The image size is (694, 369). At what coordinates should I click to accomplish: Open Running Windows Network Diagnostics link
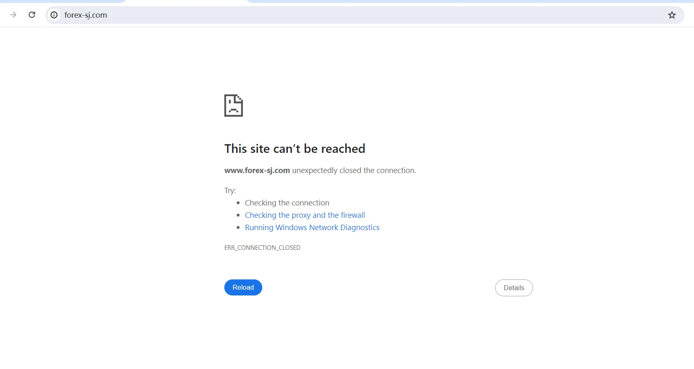(x=312, y=227)
